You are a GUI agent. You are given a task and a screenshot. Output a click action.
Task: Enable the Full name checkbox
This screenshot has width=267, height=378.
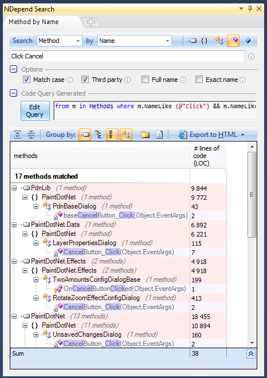point(145,80)
